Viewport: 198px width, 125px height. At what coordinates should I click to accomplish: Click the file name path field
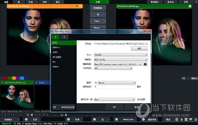[121, 44]
